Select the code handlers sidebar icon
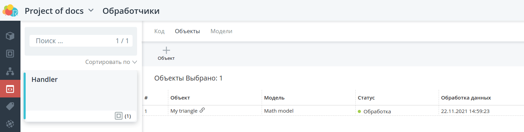524x132 pixels. coord(10,89)
